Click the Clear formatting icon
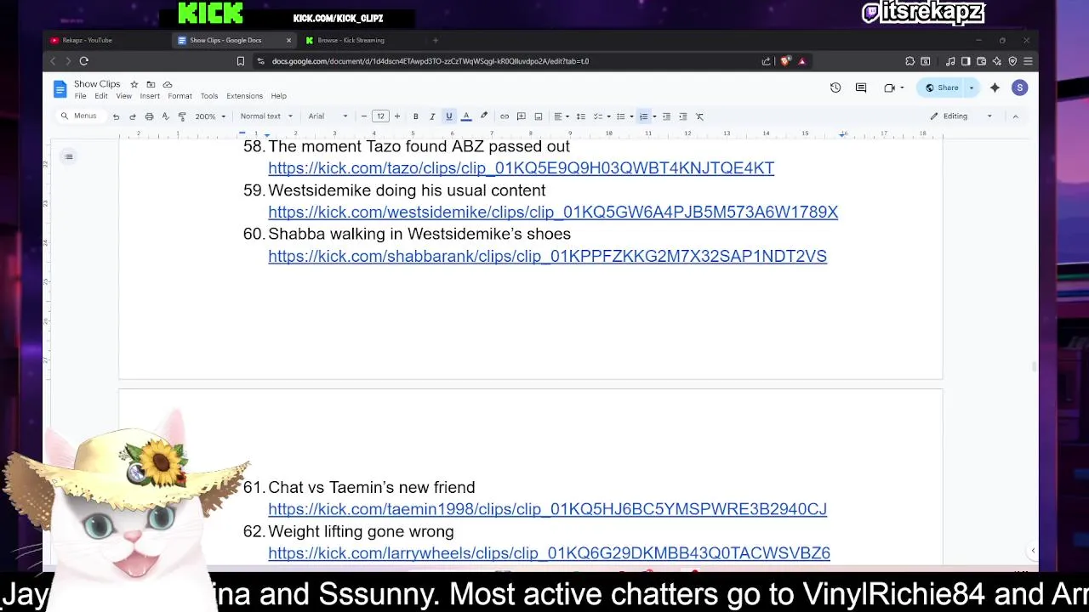Image resolution: width=1089 pixels, height=612 pixels. (x=699, y=116)
